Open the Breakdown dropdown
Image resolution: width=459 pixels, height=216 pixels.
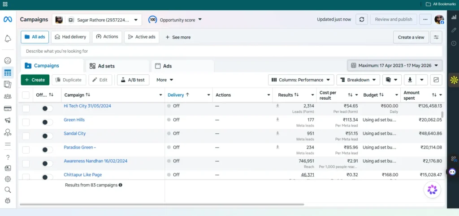(x=358, y=80)
